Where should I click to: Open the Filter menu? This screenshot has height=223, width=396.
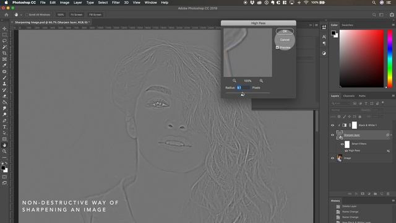click(x=116, y=2)
